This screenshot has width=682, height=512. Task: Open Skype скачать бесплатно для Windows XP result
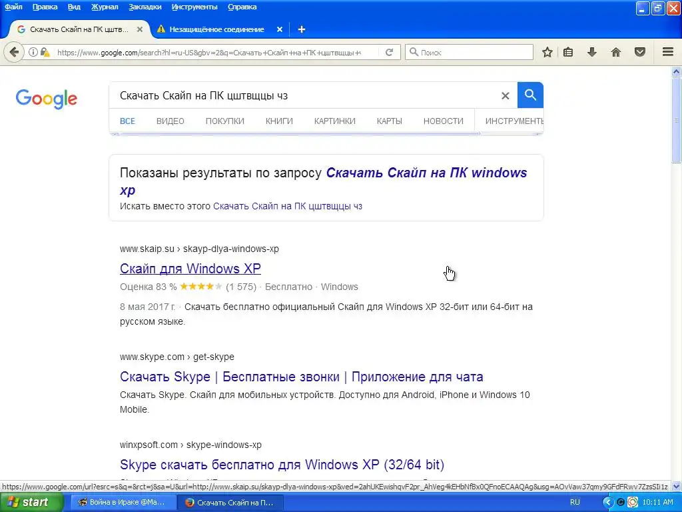[x=282, y=465]
